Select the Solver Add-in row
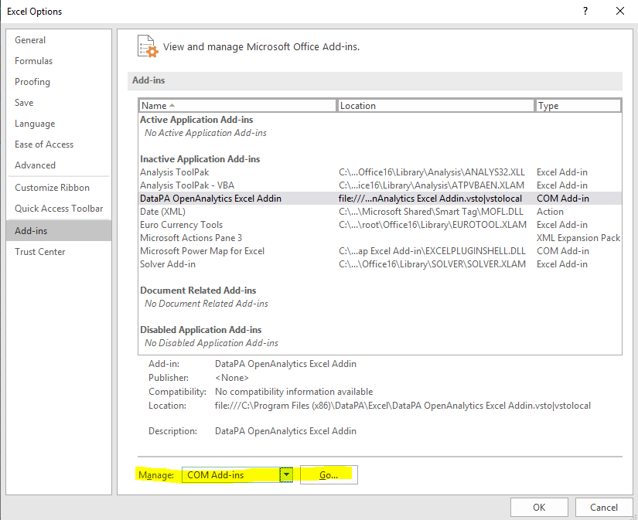638x520 pixels. point(380,264)
